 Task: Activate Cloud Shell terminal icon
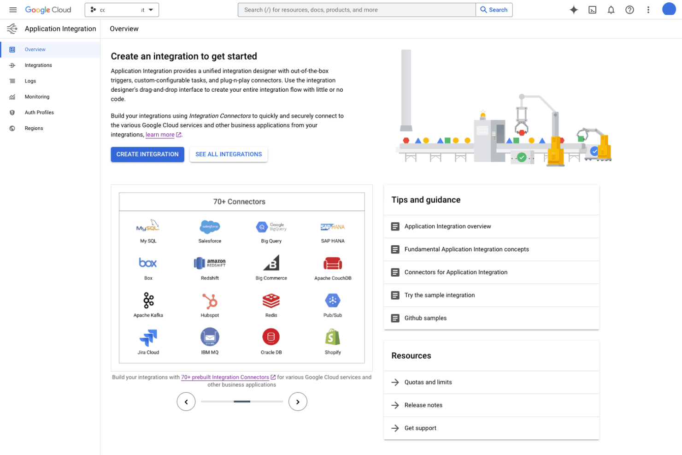(x=593, y=10)
